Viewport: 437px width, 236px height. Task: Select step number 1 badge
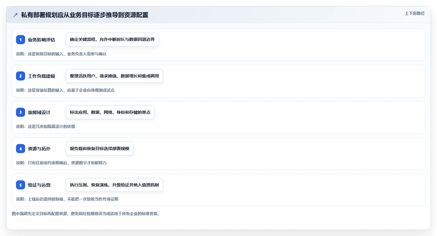(x=21, y=40)
